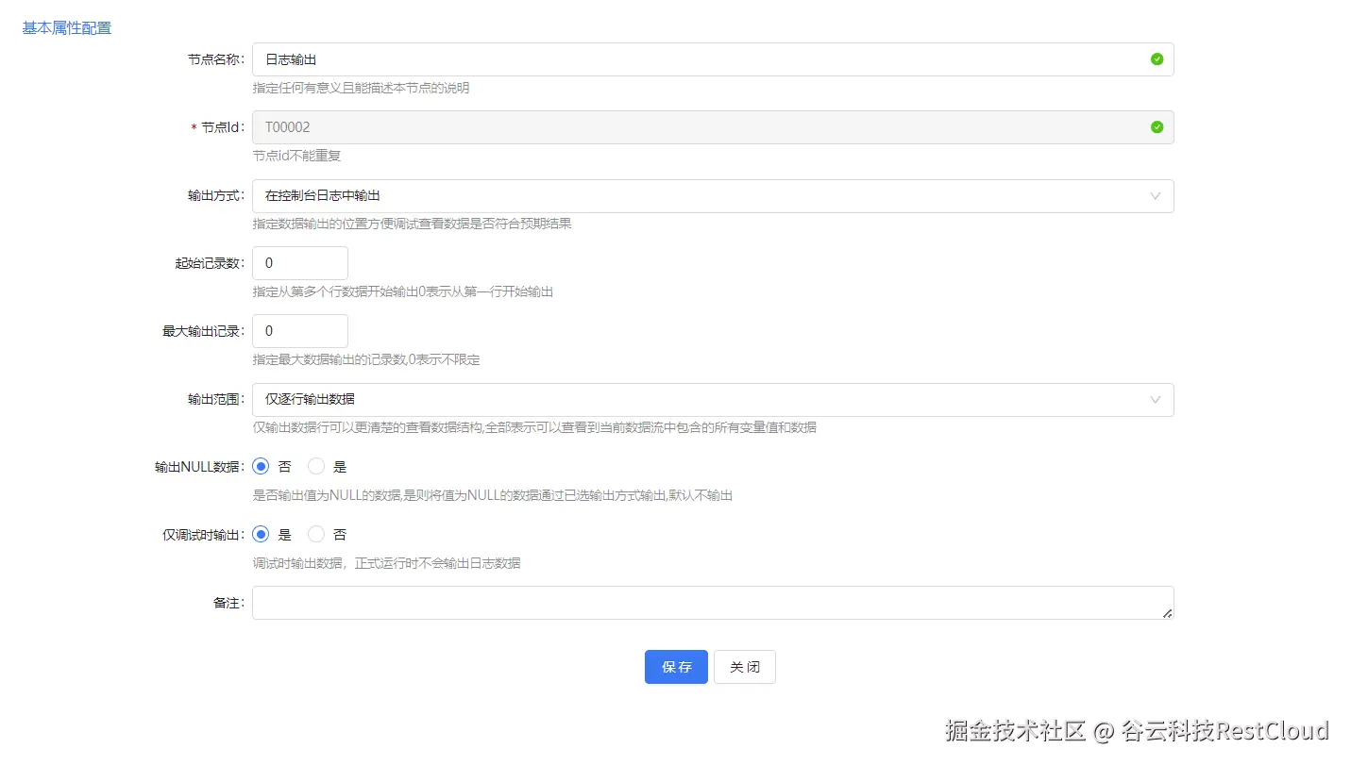Click the chevron icon on 输出范围 selector

[1155, 399]
